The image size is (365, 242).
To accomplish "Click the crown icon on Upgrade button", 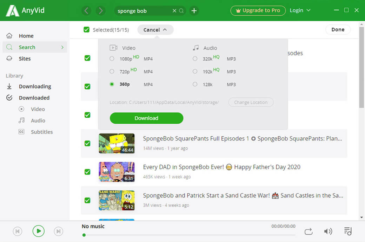I will point(238,11).
